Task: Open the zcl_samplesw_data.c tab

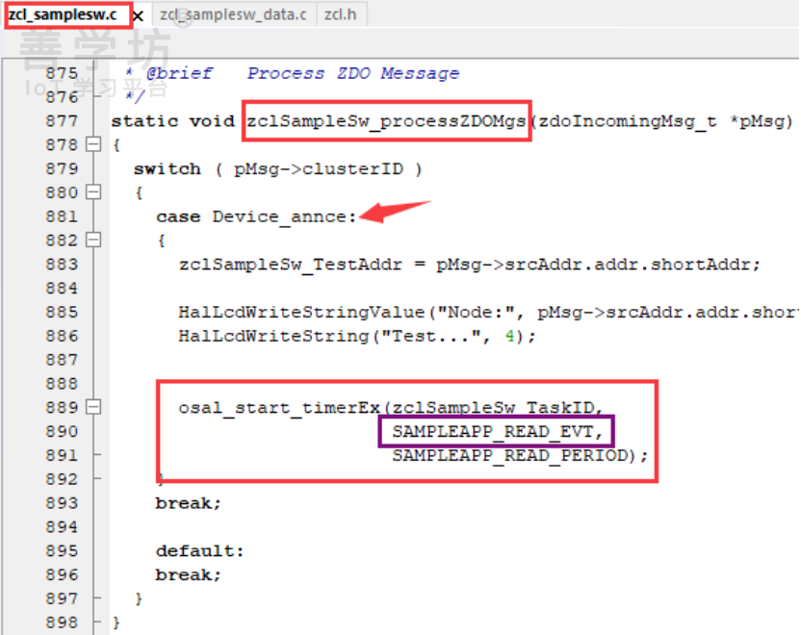Action: pyautogui.click(x=233, y=14)
